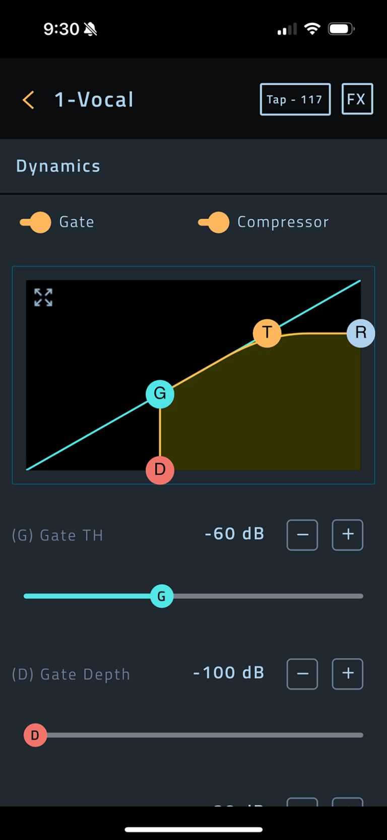
Task: Tap the Dynamics section header
Action: [58, 166]
